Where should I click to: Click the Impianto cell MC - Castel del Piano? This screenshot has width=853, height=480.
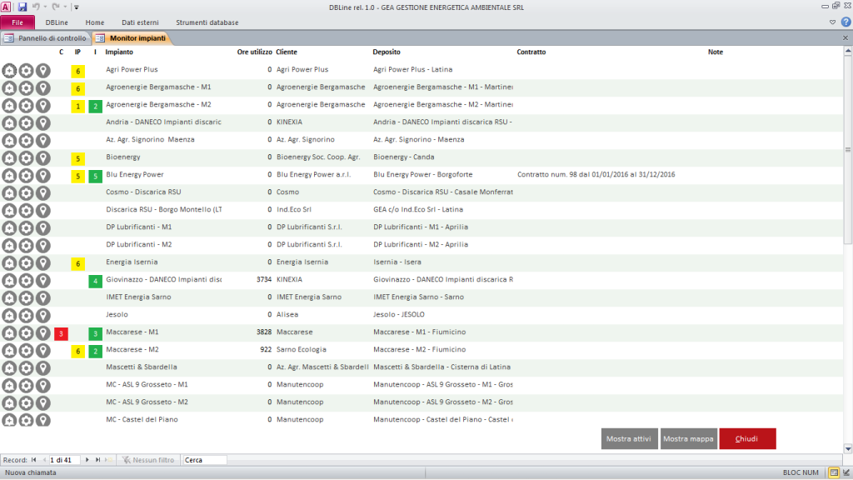click(x=142, y=420)
